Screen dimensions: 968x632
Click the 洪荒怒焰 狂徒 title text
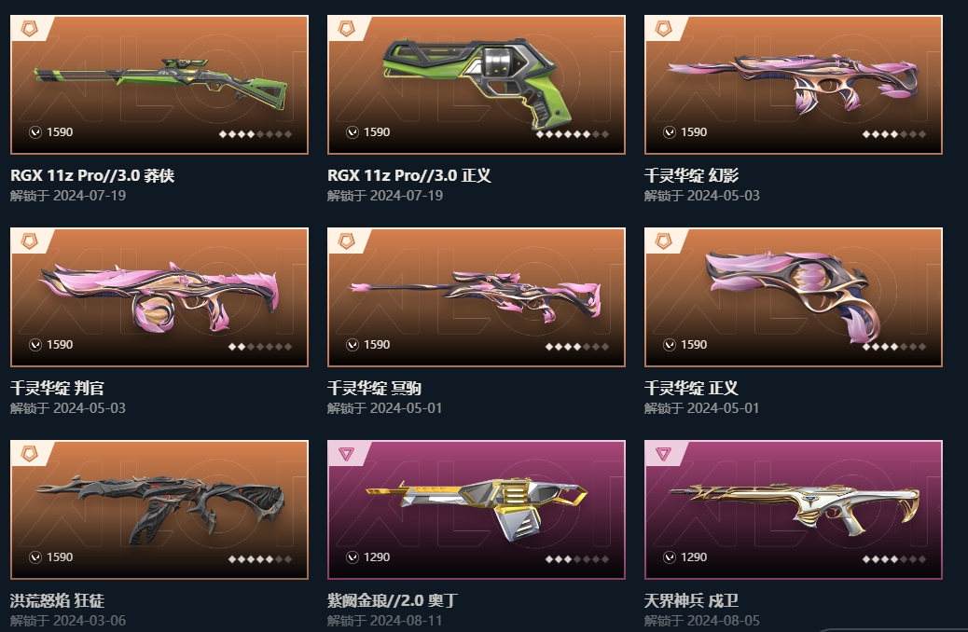(x=57, y=600)
